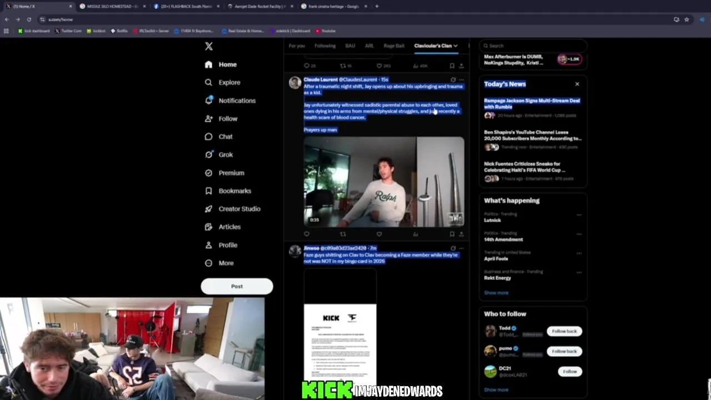Click the browser reload button
711x400 pixels.
coord(29,19)
